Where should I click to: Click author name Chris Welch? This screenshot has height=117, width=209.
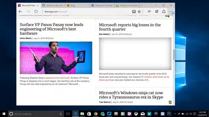[25, 38]
